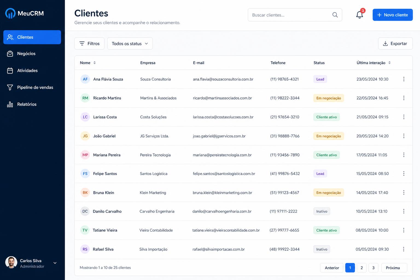Open the Filtros button
This screenshot has width=420, height=280.
tap(89, 43)
